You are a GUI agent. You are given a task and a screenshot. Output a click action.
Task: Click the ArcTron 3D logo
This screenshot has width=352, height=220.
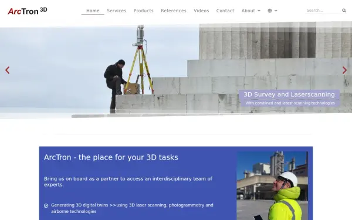pyautogui.click(x=28, y=11)
